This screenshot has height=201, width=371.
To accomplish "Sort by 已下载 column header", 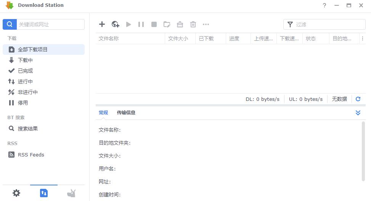I will 210,38.
